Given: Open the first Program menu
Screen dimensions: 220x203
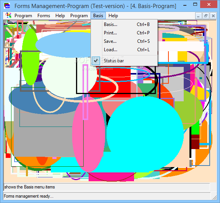Looking at the screenshot, I should click(x=23, y=16).
